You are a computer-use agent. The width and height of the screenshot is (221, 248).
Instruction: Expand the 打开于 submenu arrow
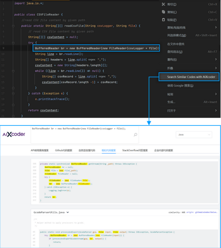click(x=216, y=110)
